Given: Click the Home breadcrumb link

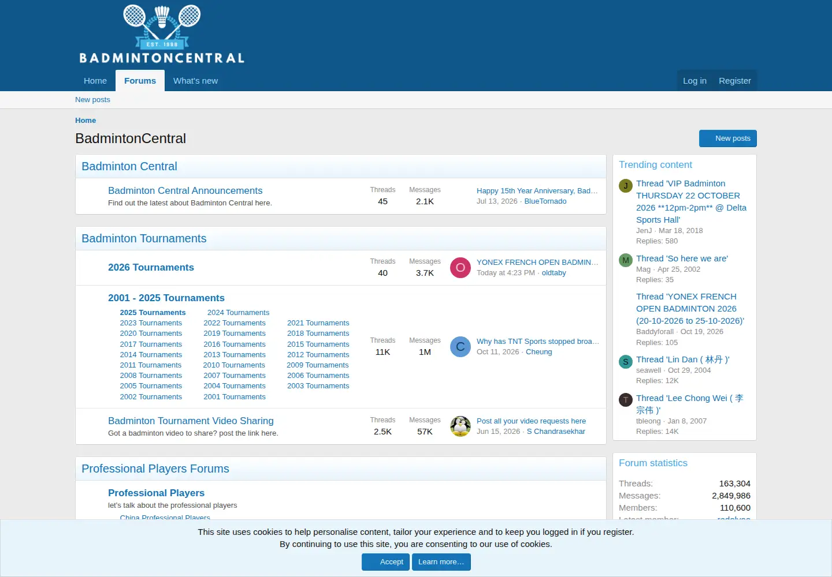Looking at the screenshot, I should click(86, 121).
